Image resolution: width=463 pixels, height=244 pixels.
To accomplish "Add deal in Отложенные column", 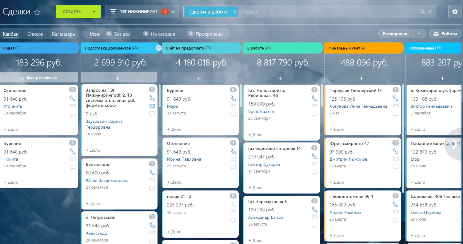I will click(442, 78).
